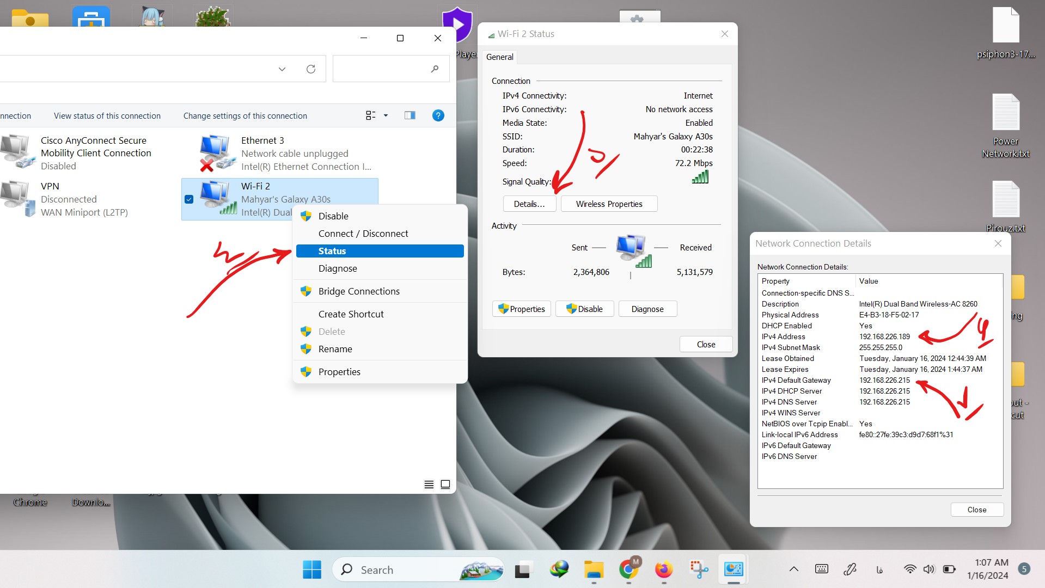This screenshot has width=1045, height=588.
Task: Show hidden system tray icons
Action: (794, 569)
